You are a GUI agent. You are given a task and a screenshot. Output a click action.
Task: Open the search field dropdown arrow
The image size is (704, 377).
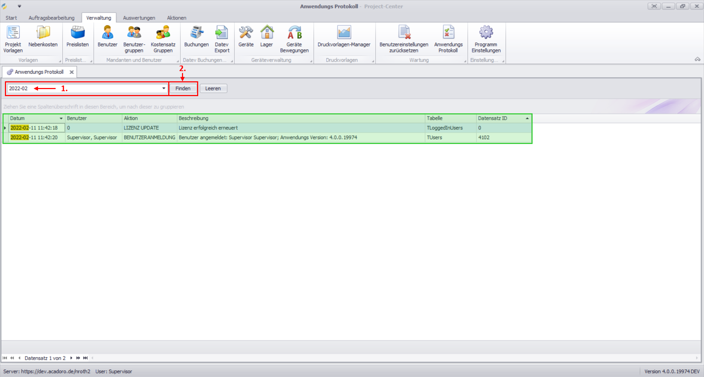[164, 88]
